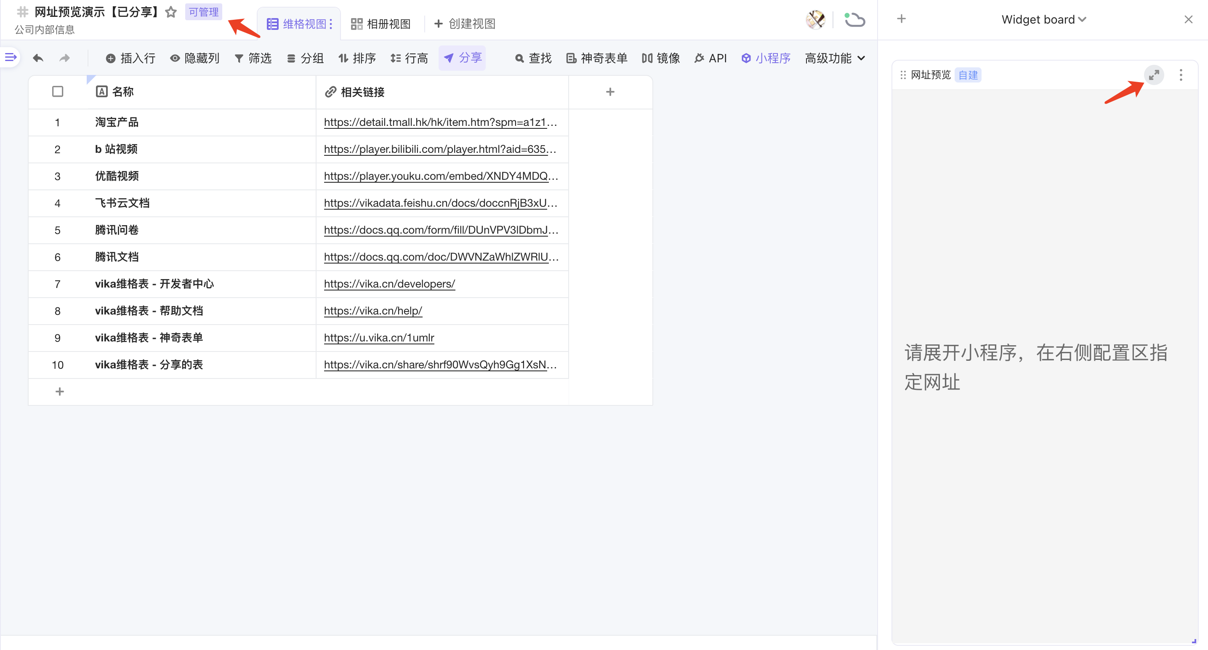Click the redo arrow icon
Image resolution: width=1208 pixels, height=650 pixels.
pos(65,58)
